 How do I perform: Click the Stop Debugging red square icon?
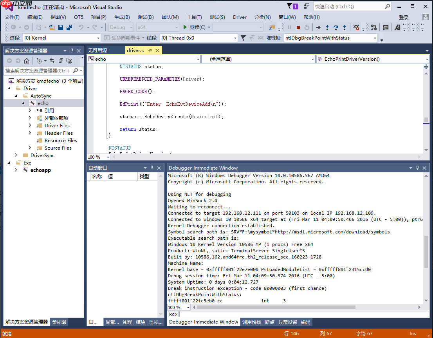click(298, 27)
